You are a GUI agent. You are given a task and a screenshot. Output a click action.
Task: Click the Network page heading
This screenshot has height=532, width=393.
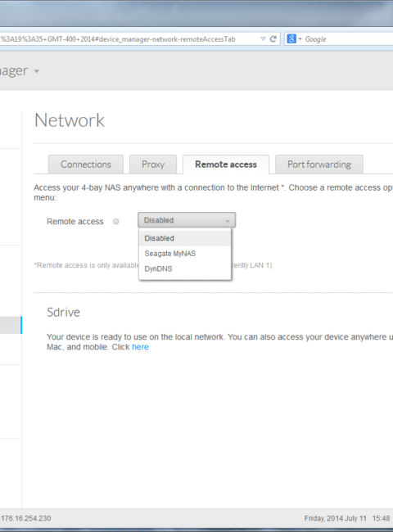[70, 120]
